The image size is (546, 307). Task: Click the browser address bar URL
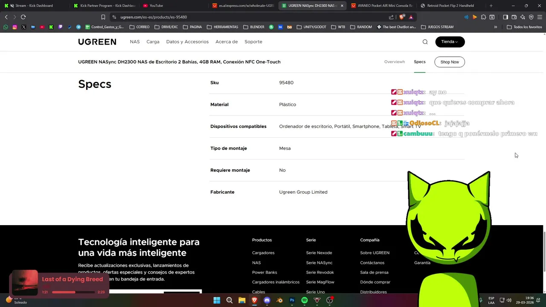[x=154, y=17]
